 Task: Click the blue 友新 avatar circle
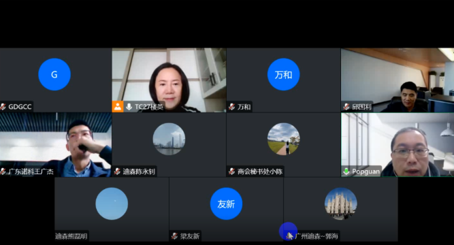click(x=226, y=203)
